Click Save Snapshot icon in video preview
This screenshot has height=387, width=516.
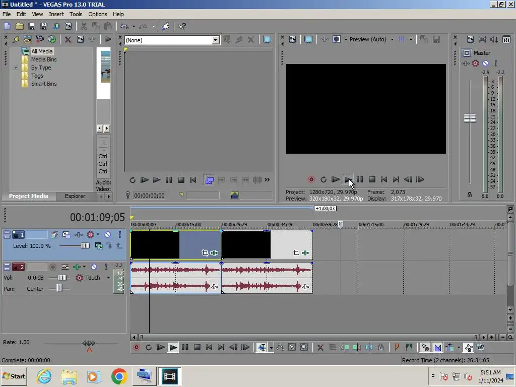tap(436, 39)
